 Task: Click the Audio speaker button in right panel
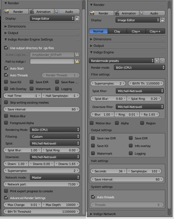pyautogui.click(x=152, y=13)
